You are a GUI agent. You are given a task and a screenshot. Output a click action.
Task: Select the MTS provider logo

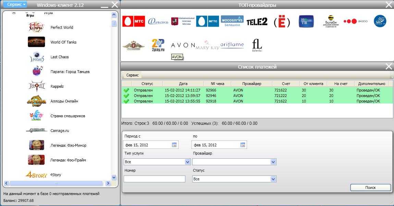click(x=134, y=21)
